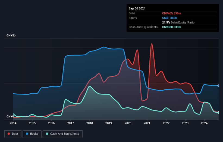
Task: Click the 2019 x-axis label
Action: [x=109, y=123]
